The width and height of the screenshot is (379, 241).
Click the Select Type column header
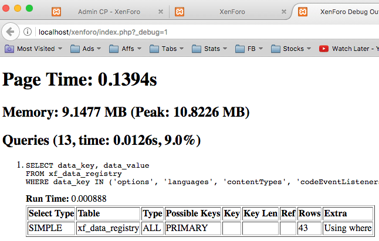click(x=51, y=213)
